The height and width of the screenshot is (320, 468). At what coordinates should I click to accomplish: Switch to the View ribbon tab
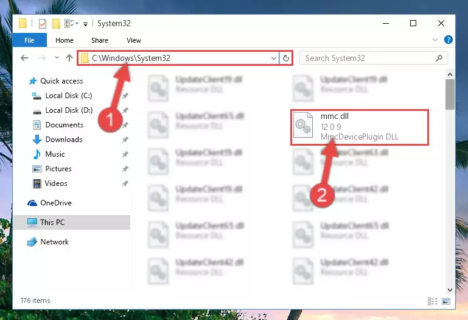tap(134, 40)
